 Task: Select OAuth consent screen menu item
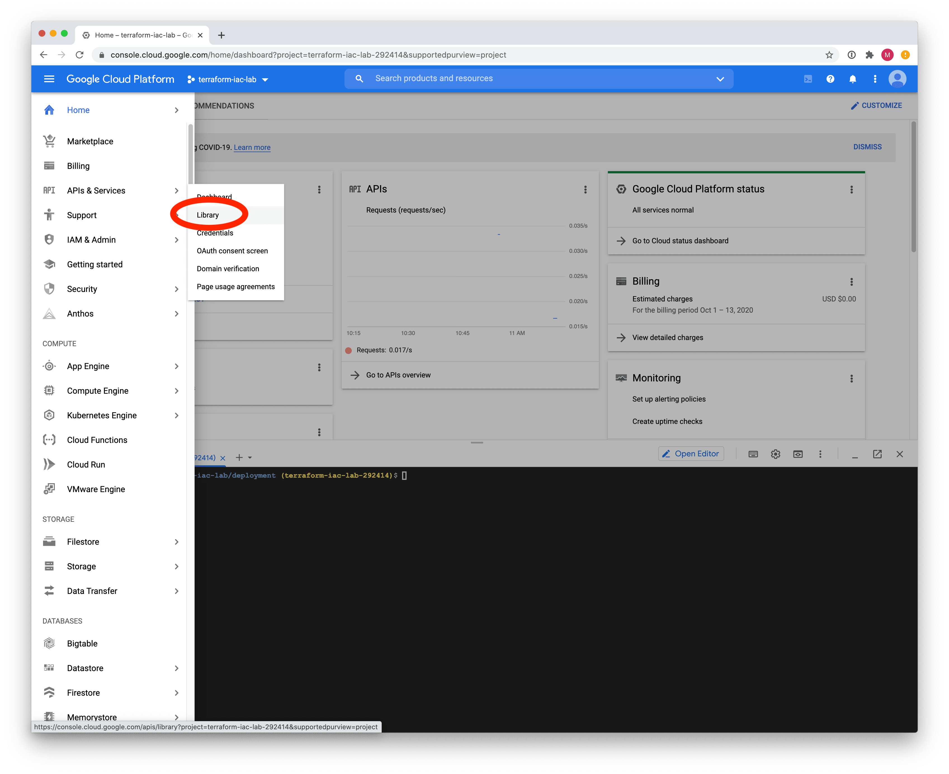(x=235, y=251)
